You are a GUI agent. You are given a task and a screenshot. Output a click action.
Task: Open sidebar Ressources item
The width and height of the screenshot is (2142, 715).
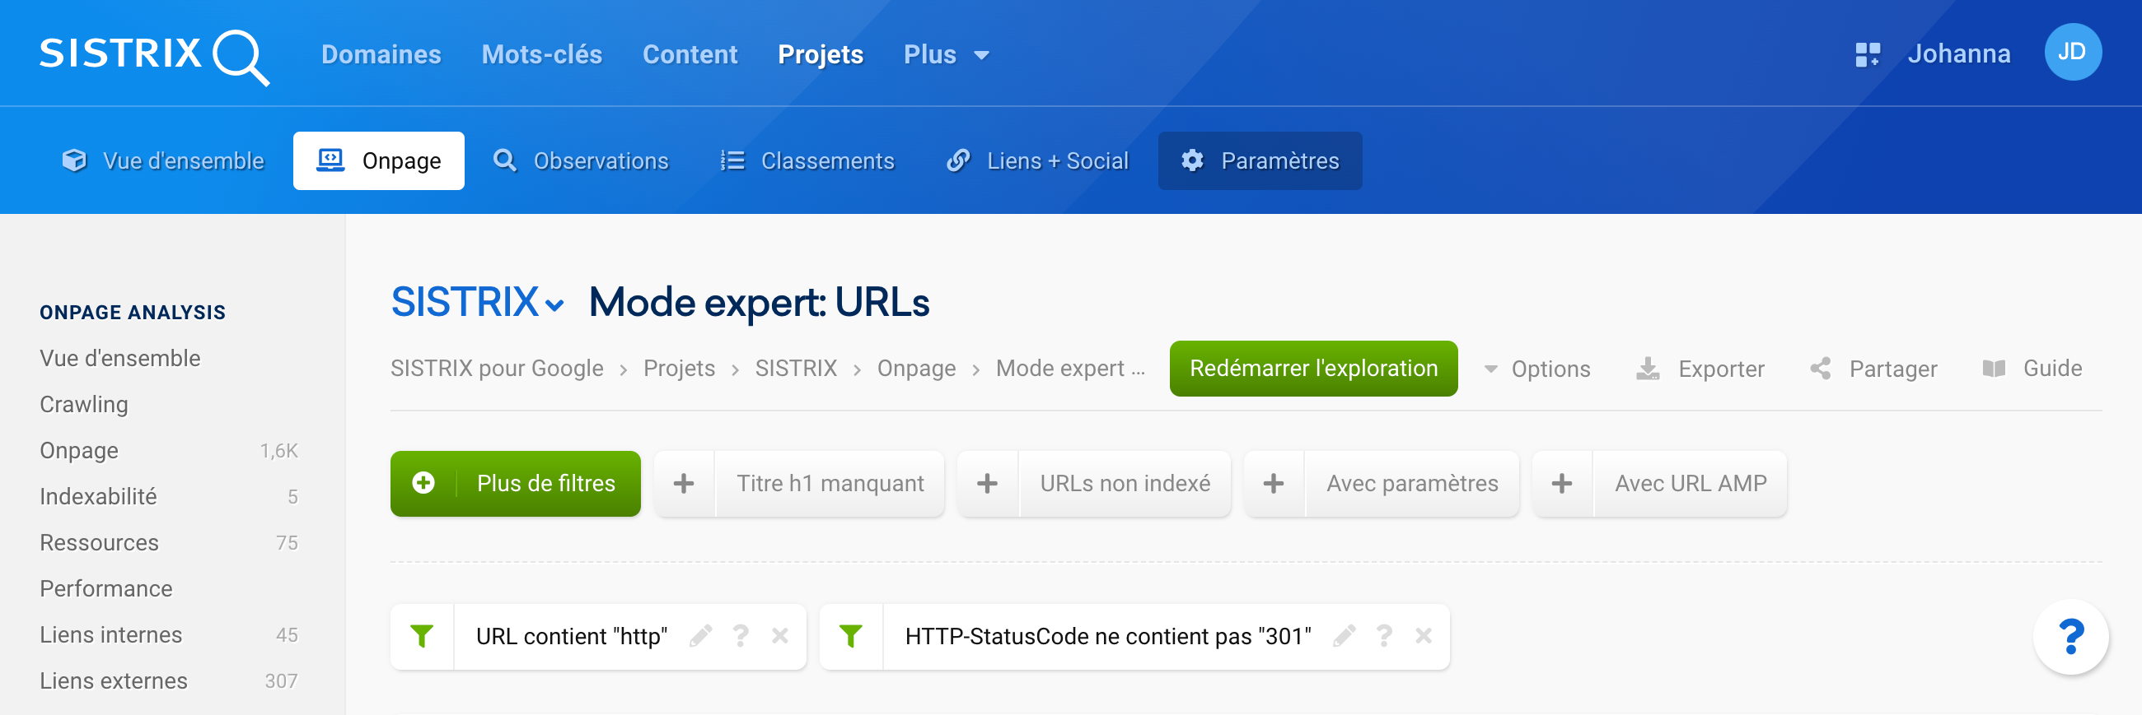169,543
